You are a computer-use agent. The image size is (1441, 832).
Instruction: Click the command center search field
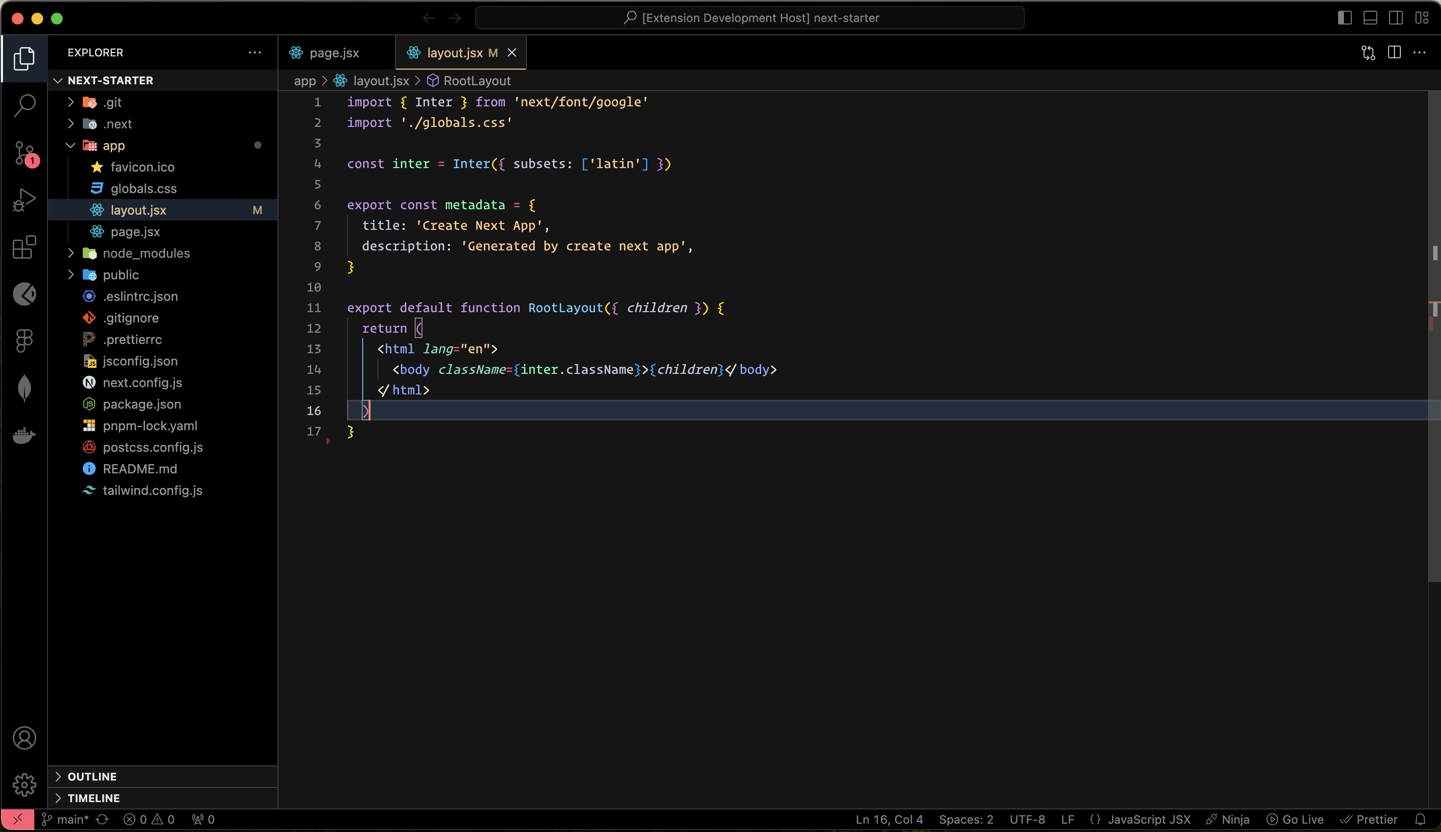pyautogui.click(x=749, y=18)
